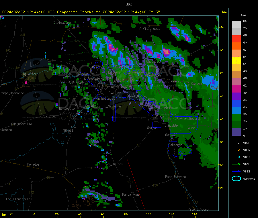The width and height of the screenshot is (258, 218).
Task: Click the timestamp header '2024/02/22 12:44:00 UTC Composite'
Action: (40, 12)
